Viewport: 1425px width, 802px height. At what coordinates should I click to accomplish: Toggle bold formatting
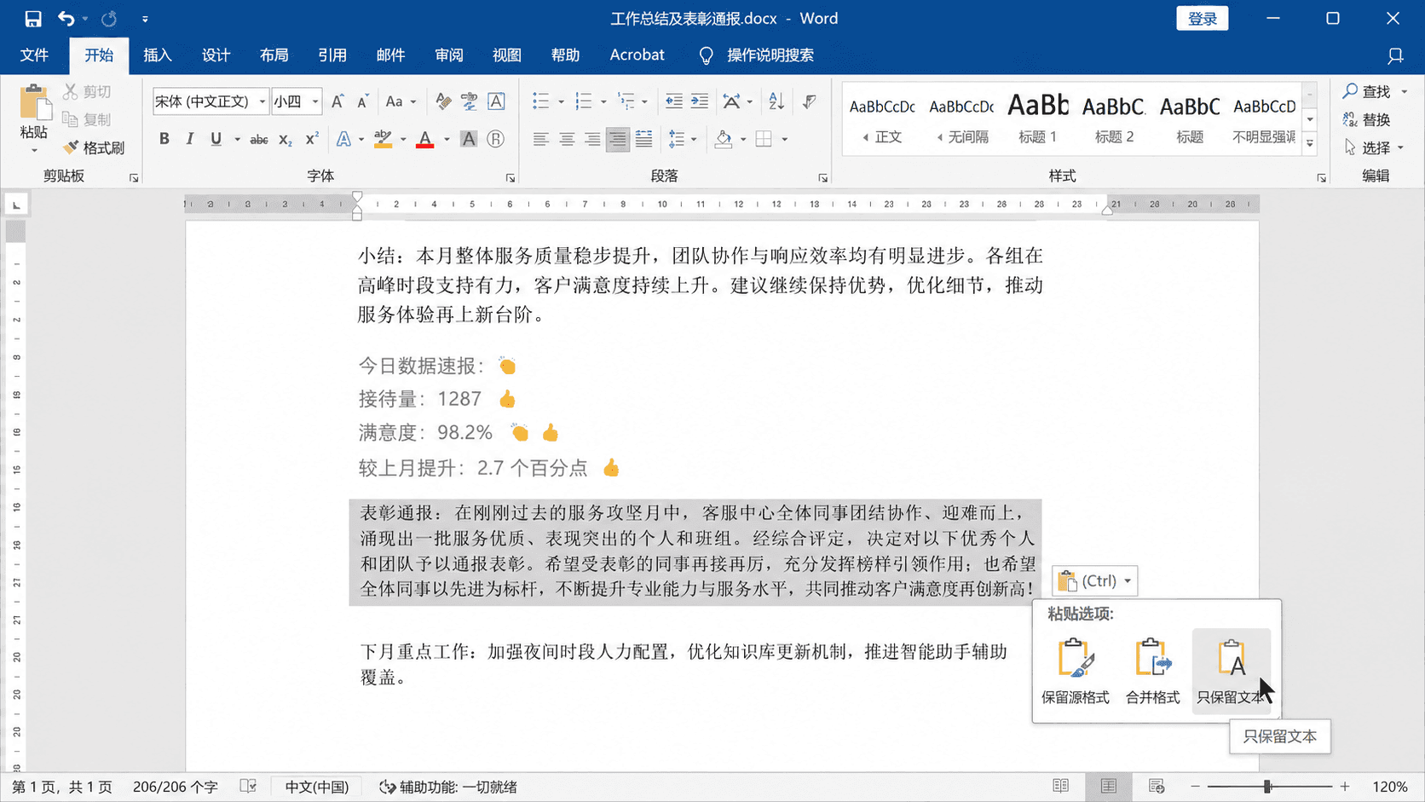pos(164,139)
